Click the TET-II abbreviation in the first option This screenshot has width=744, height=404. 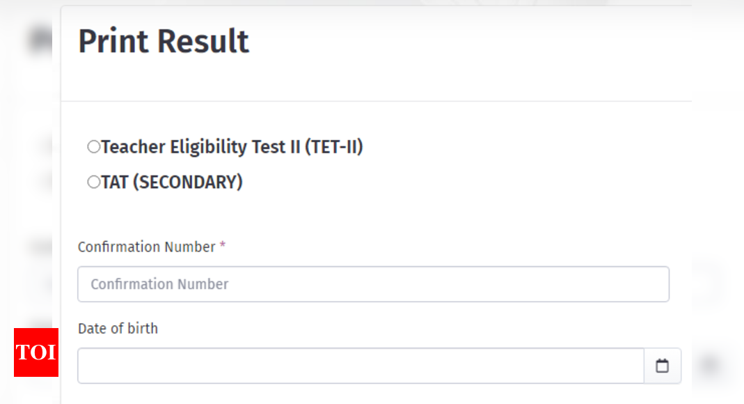pos(334,147)
